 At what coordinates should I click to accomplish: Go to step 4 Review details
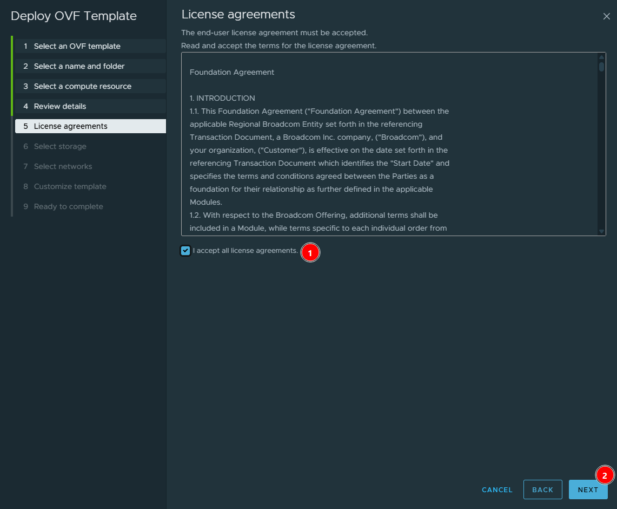pos(90,106)
